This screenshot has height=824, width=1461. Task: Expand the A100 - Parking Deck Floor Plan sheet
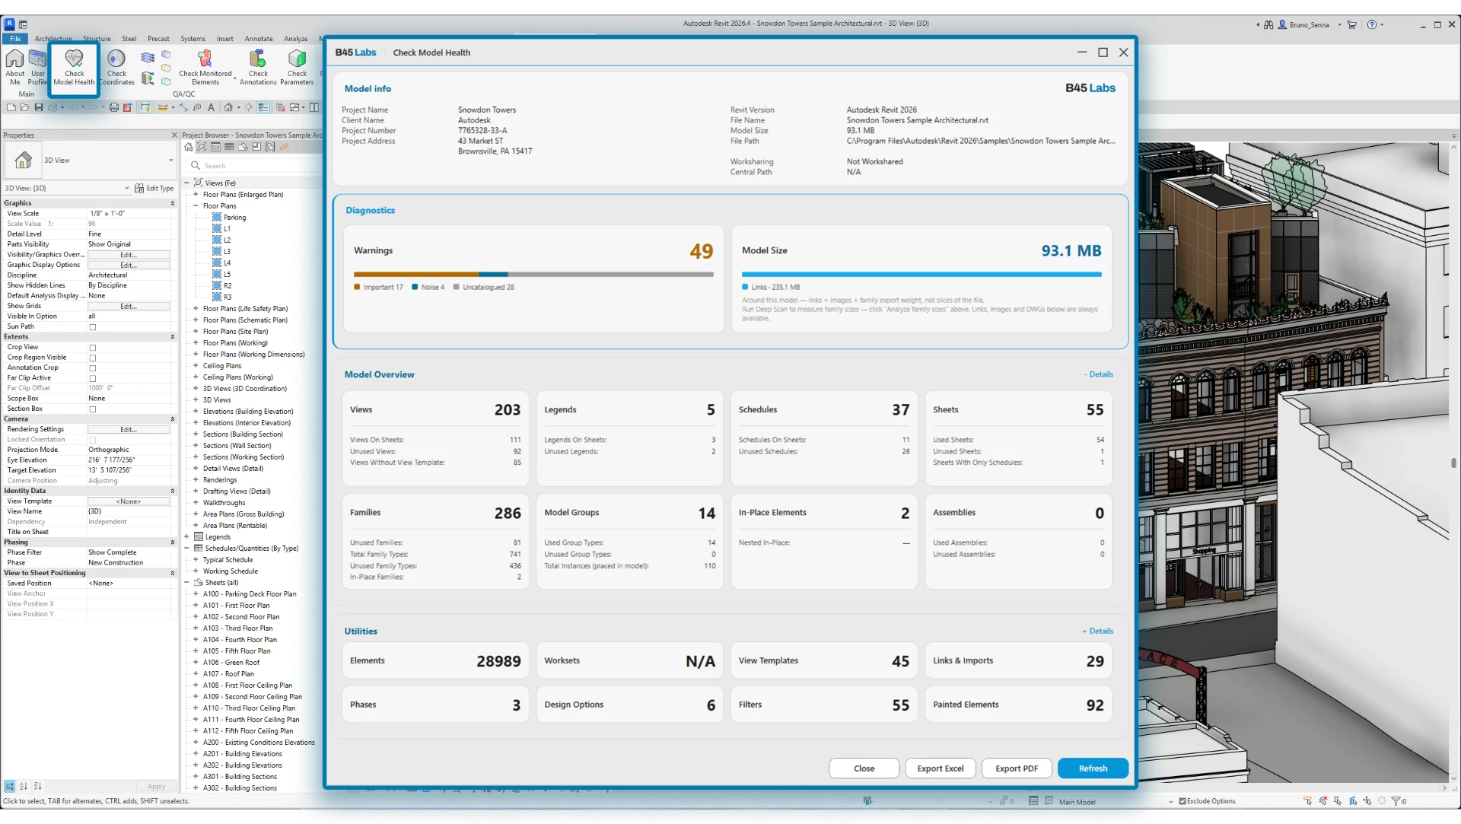[x=196, y=594]
